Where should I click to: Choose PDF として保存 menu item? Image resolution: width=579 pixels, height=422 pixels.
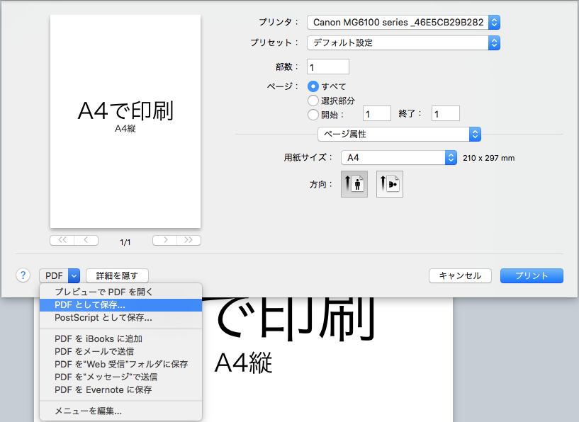[x=90, y=304]
